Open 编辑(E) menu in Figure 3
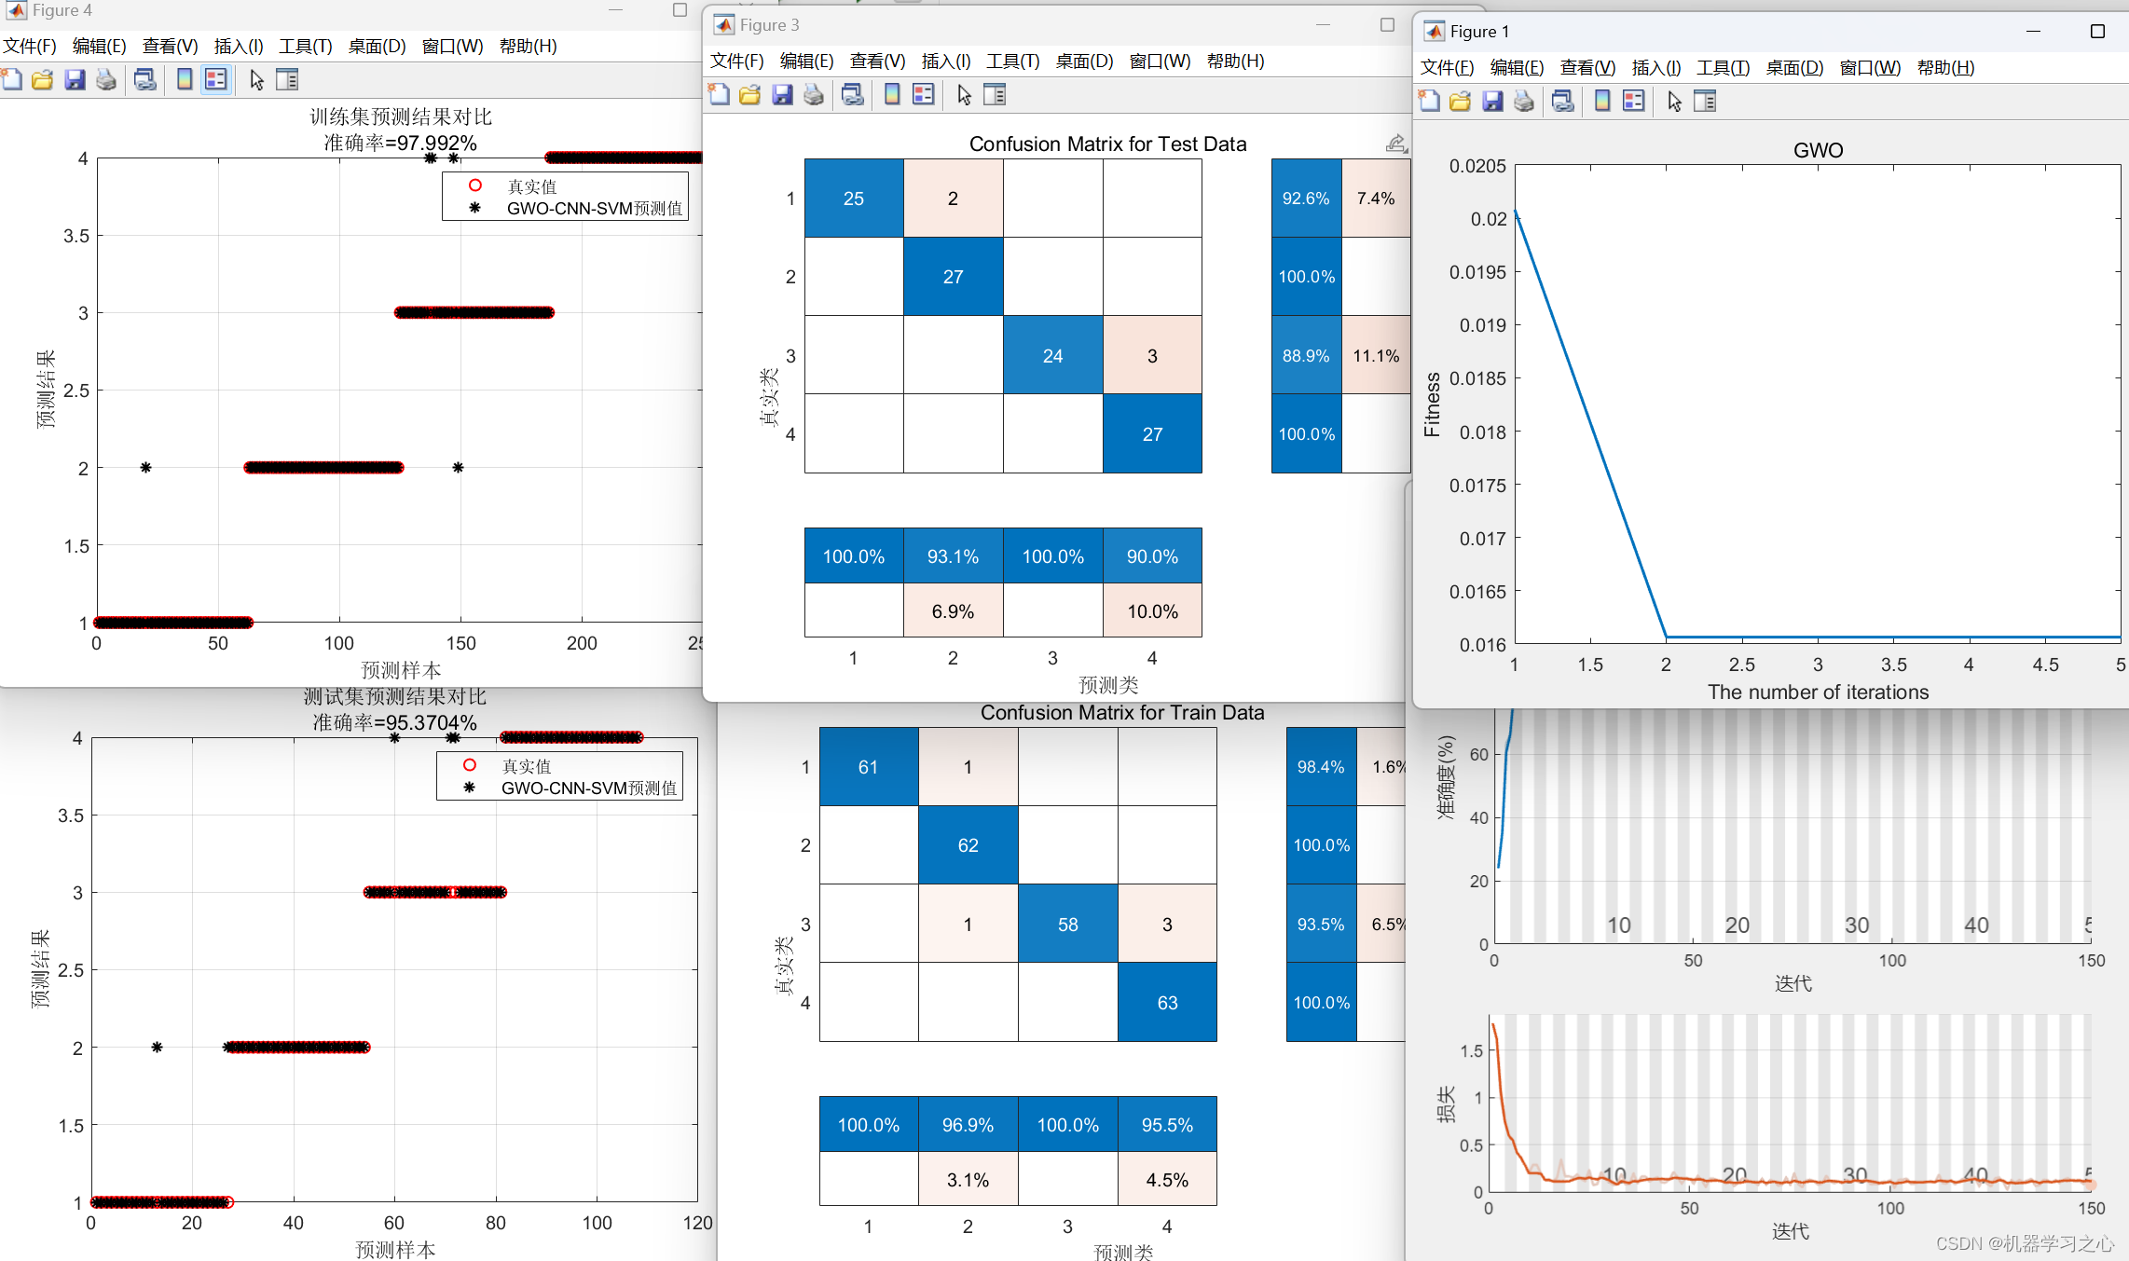Image resolution: width=2129 pixels, height=1261 pixels. click(807, 62)
